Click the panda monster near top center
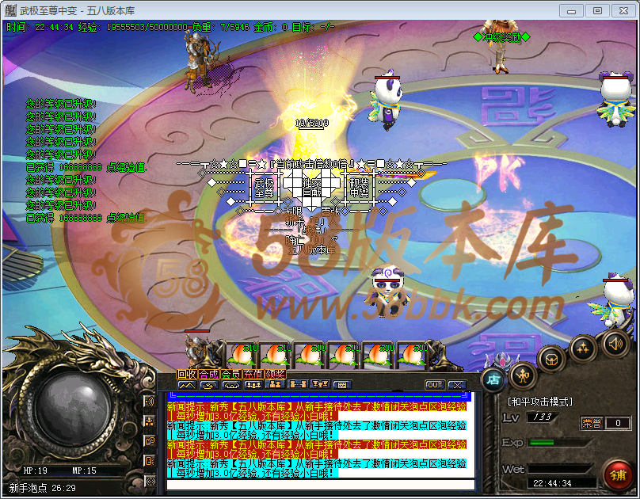The image size is (640, 499). pos(386,101)
